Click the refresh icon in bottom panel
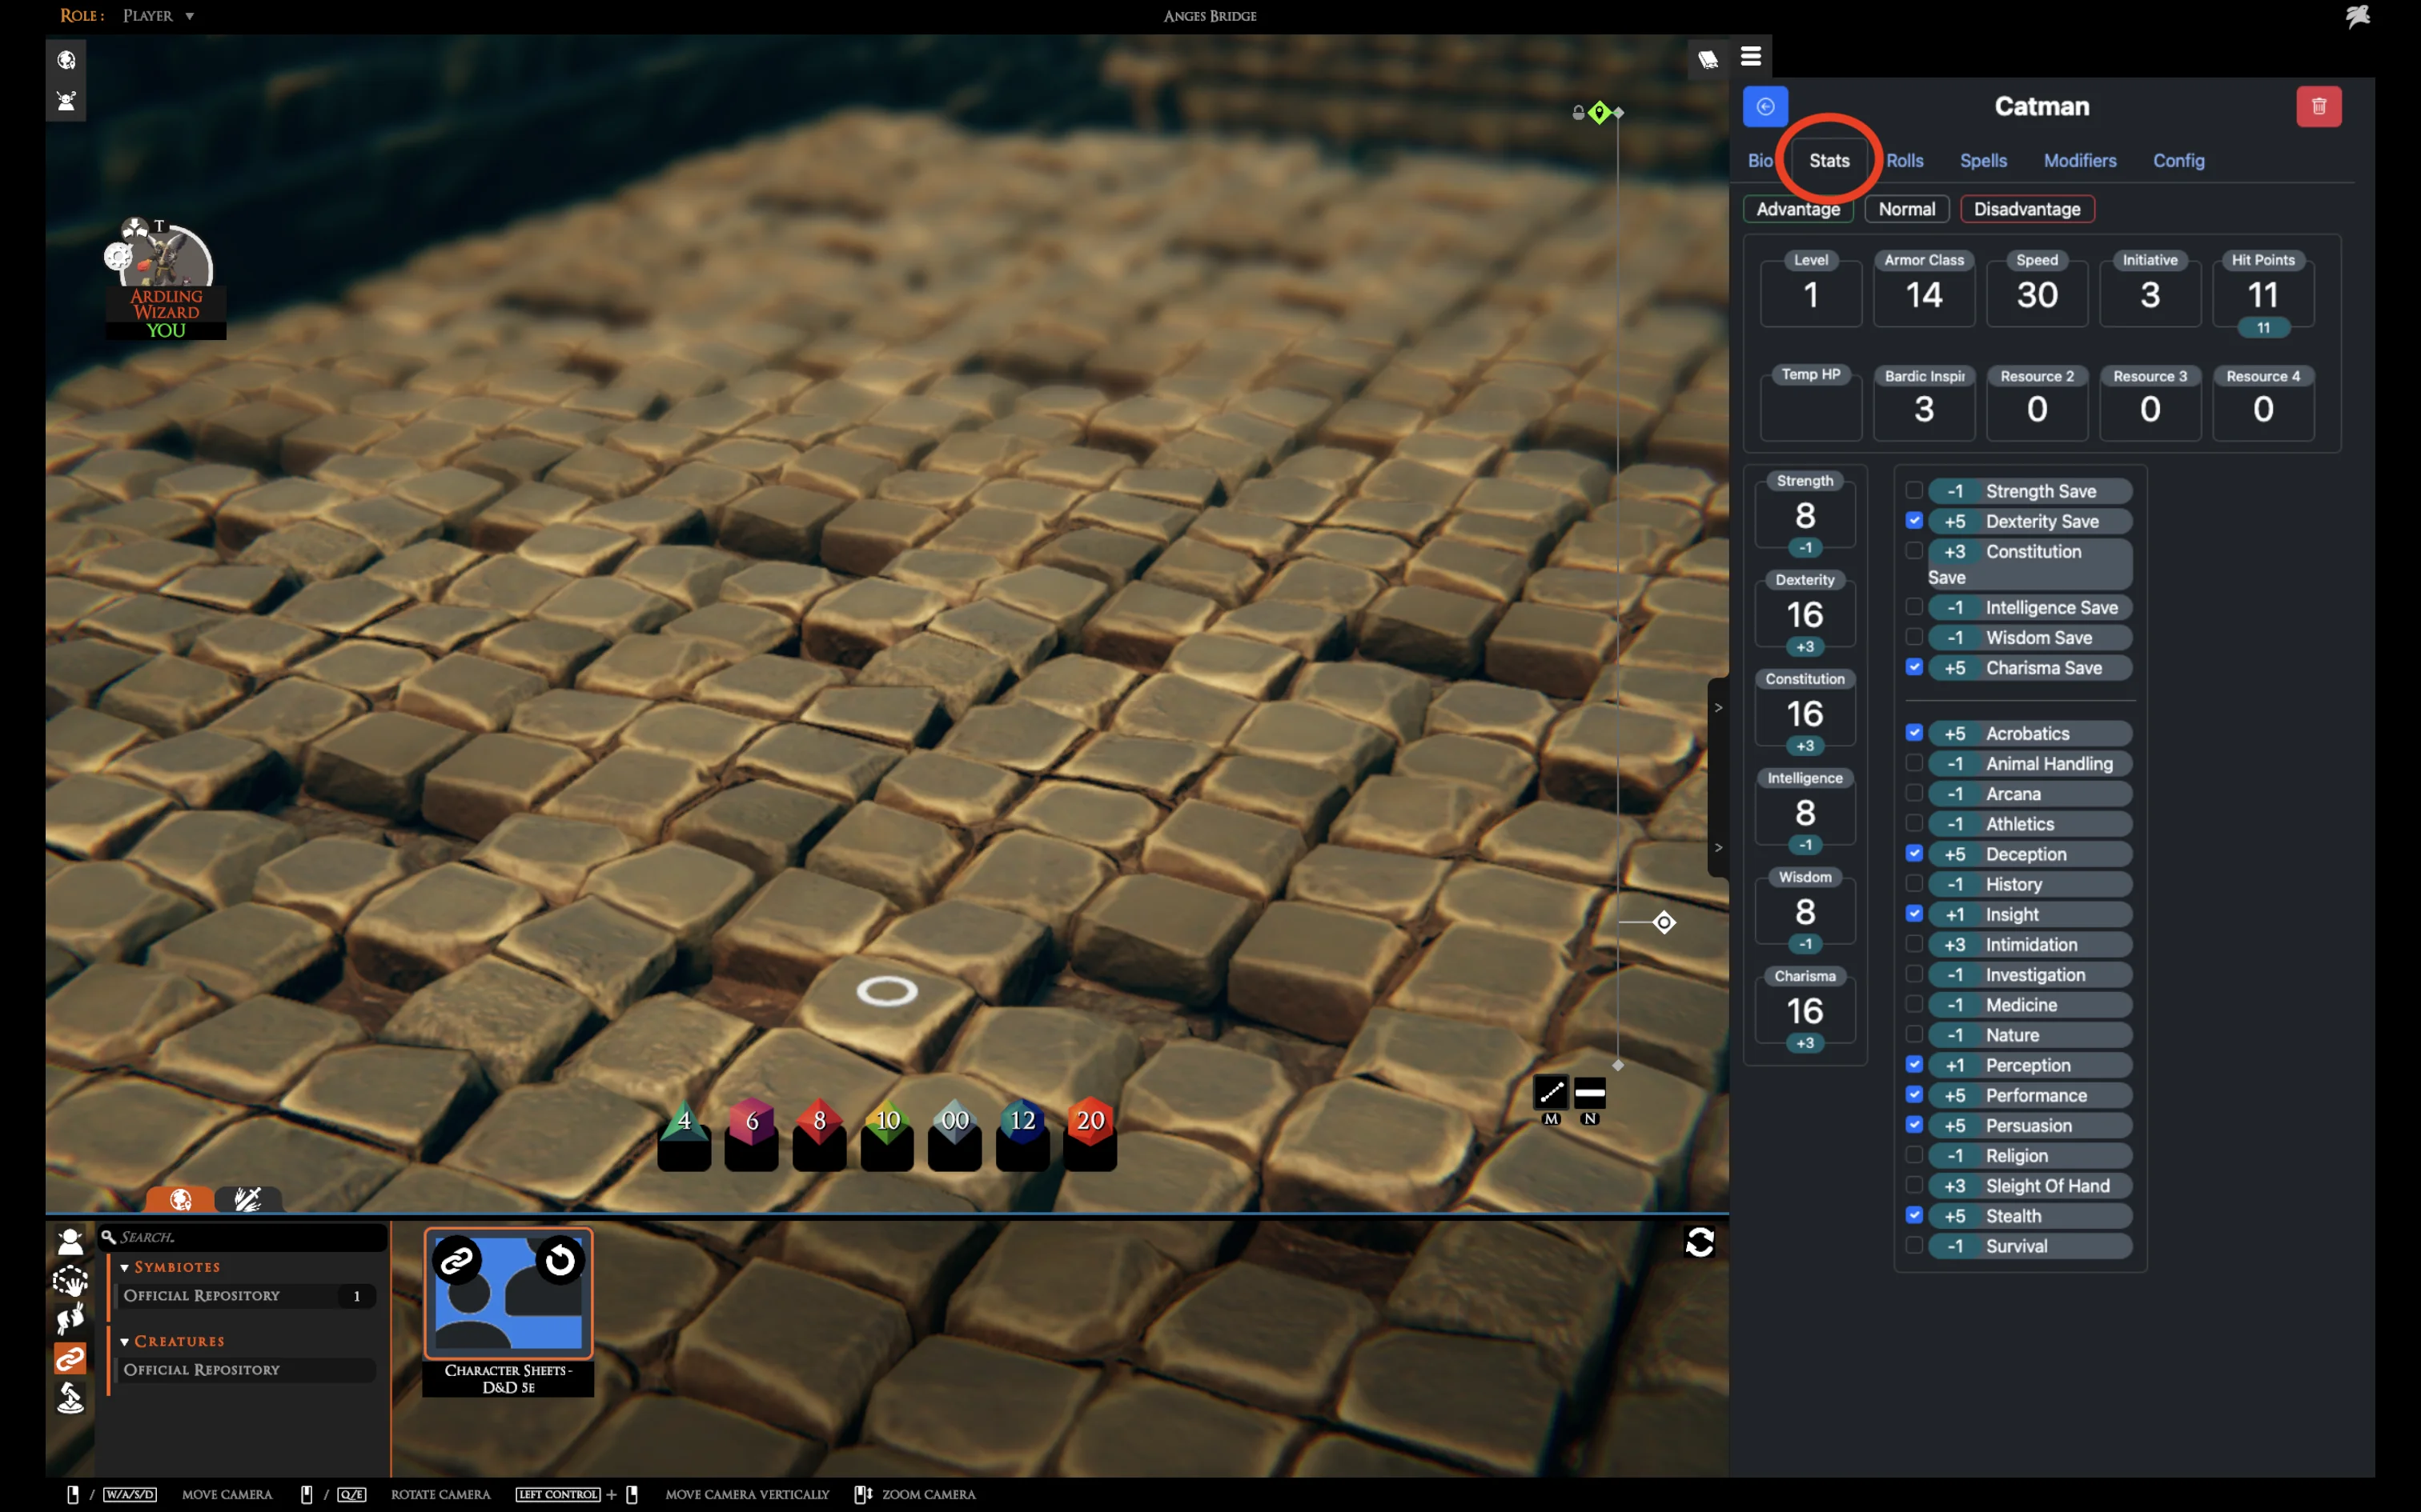The height and width of the screenshot is (1512, 2421). pyautogui.click(x=1700, y=1242)
